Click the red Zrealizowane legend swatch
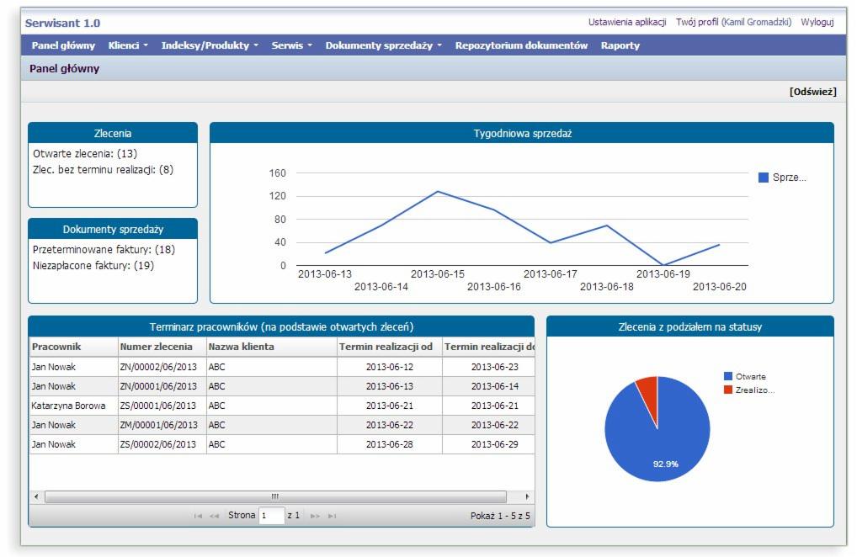This screenshot has width=857, height=557. click(x=728, y=390)
